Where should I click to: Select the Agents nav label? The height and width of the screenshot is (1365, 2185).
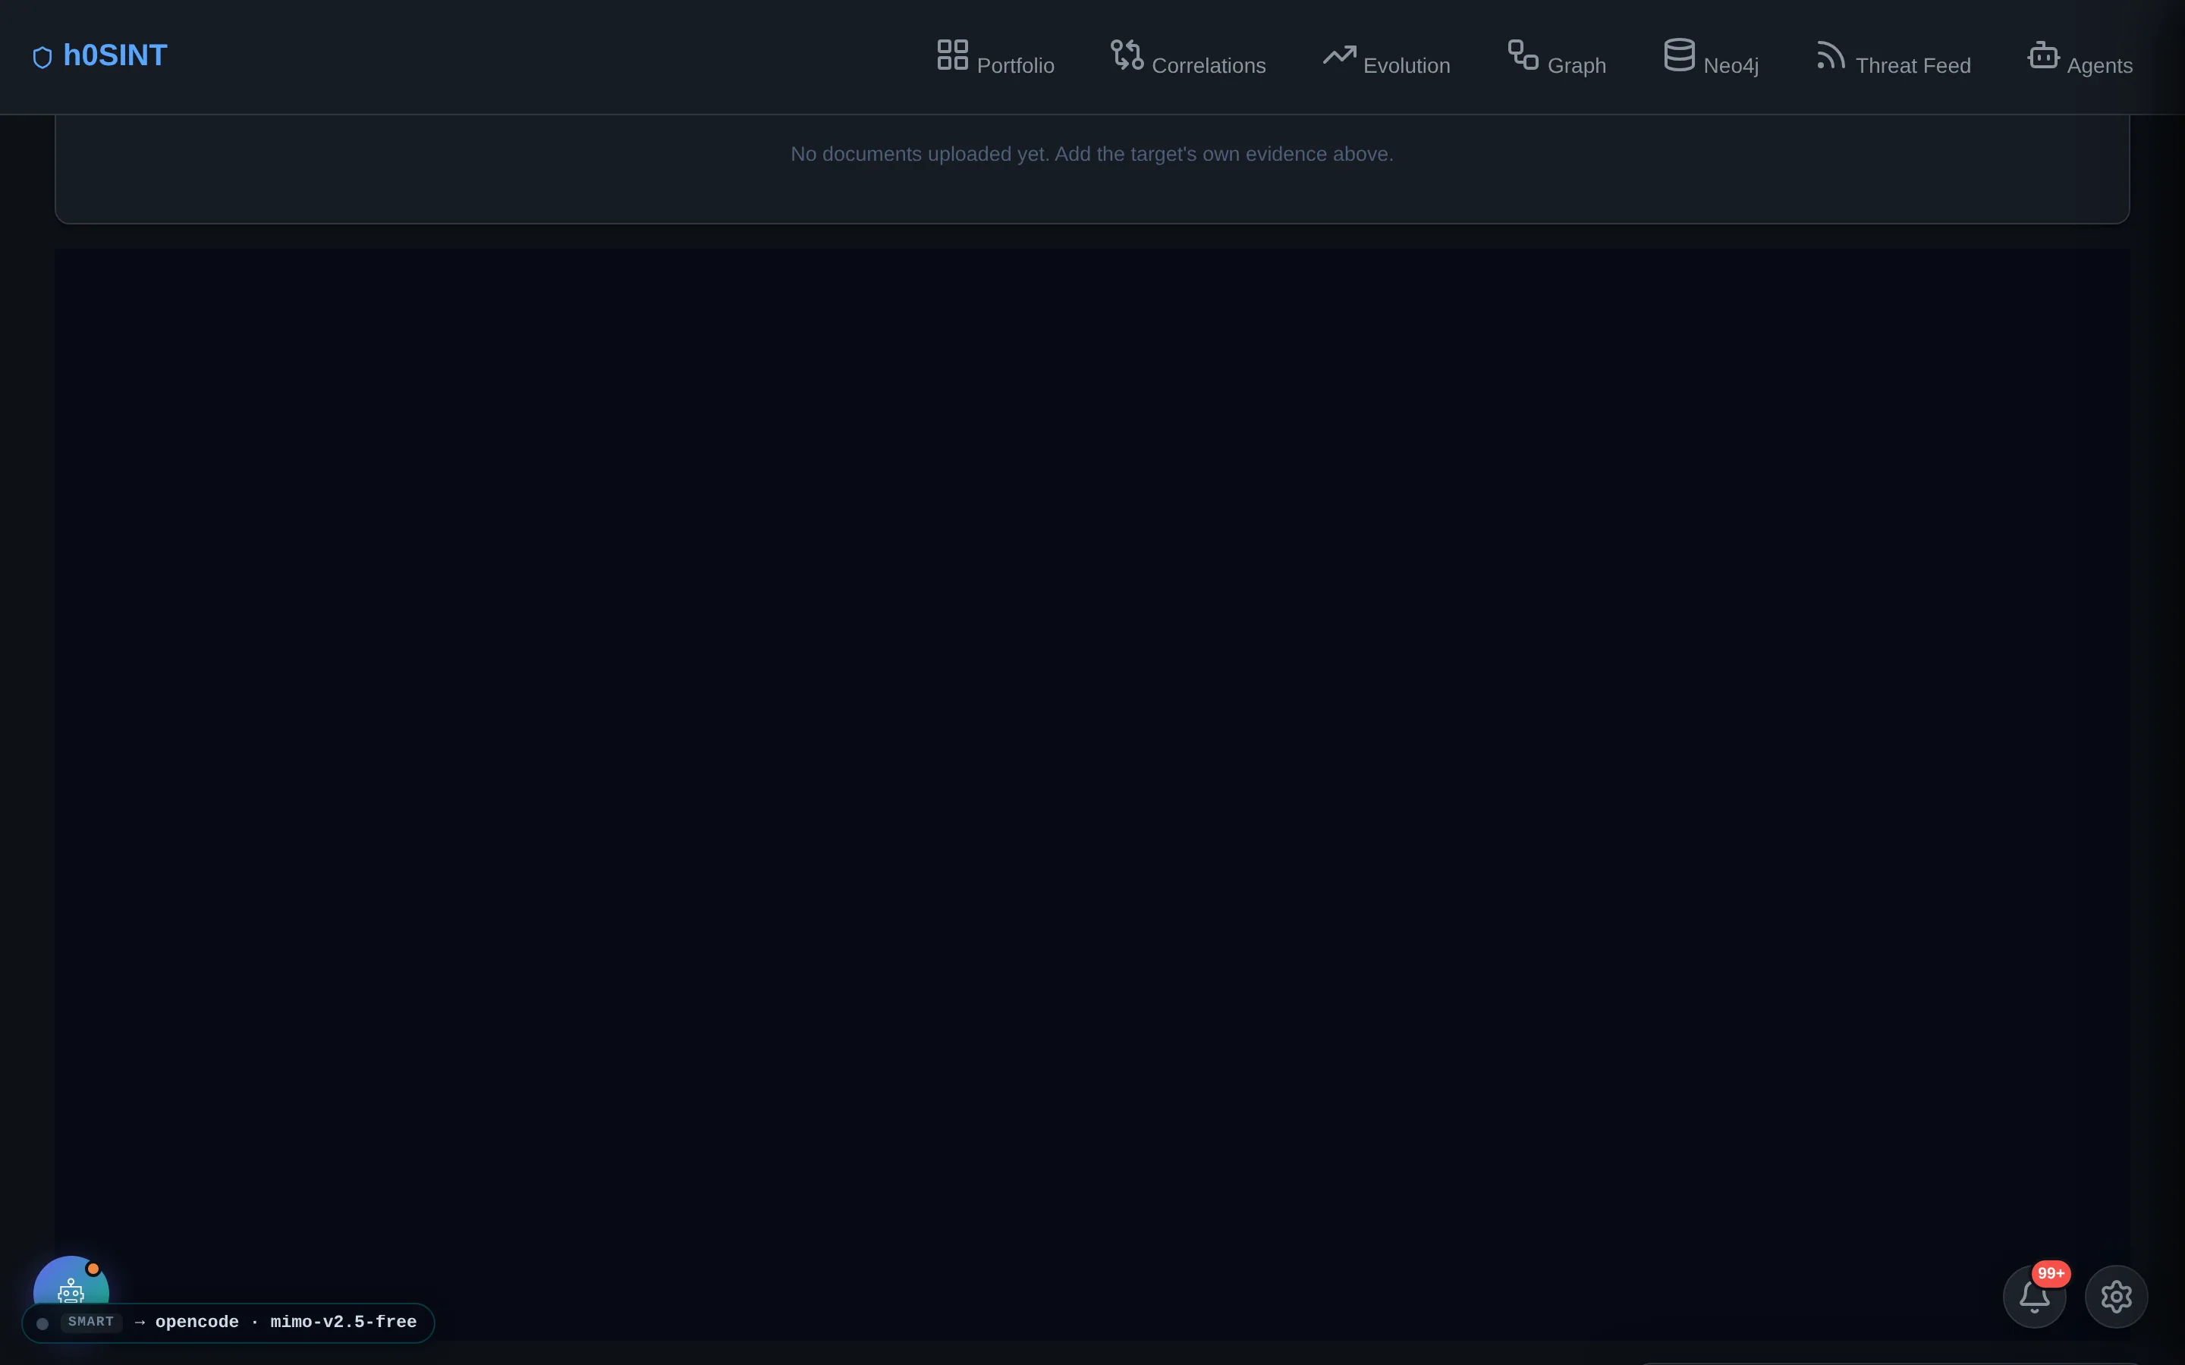click(2099, 66)
